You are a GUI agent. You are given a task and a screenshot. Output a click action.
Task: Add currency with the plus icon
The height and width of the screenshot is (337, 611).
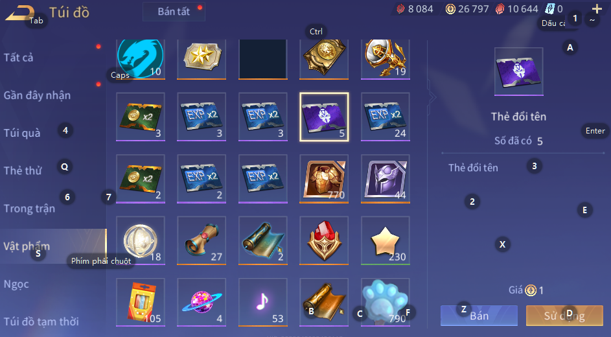click(x=597, y=8)
